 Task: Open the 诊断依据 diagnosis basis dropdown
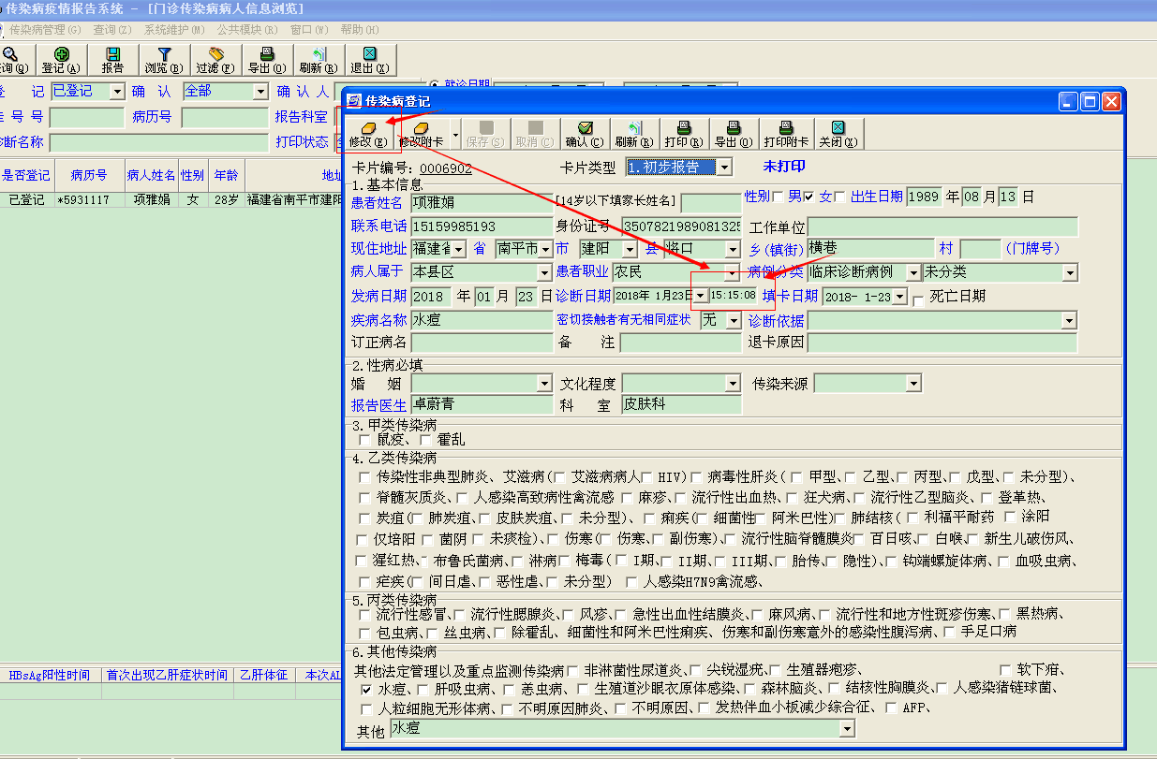pos(1069,321)
